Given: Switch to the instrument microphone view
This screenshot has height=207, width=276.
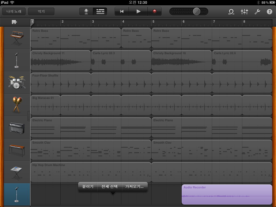Looking at the screenshot, I should coord(86,12).
